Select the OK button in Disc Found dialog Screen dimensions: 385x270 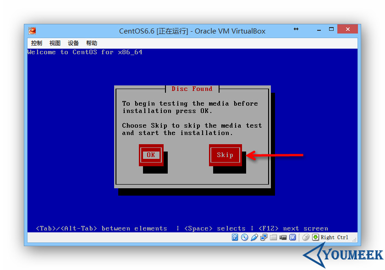point(151,155)
